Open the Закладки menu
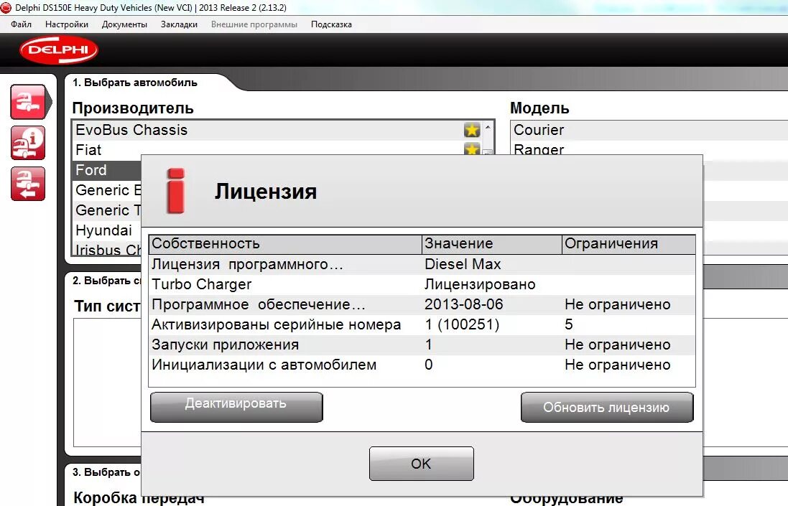 179,24
